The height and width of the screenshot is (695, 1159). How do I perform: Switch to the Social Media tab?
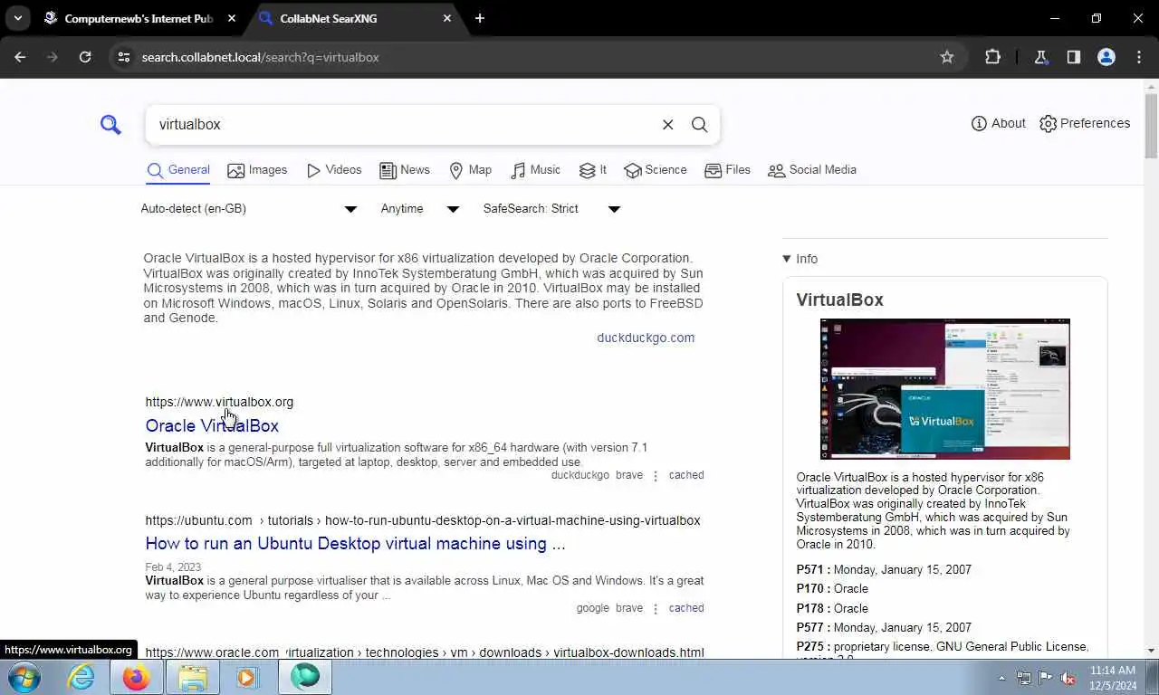(812, 170)
